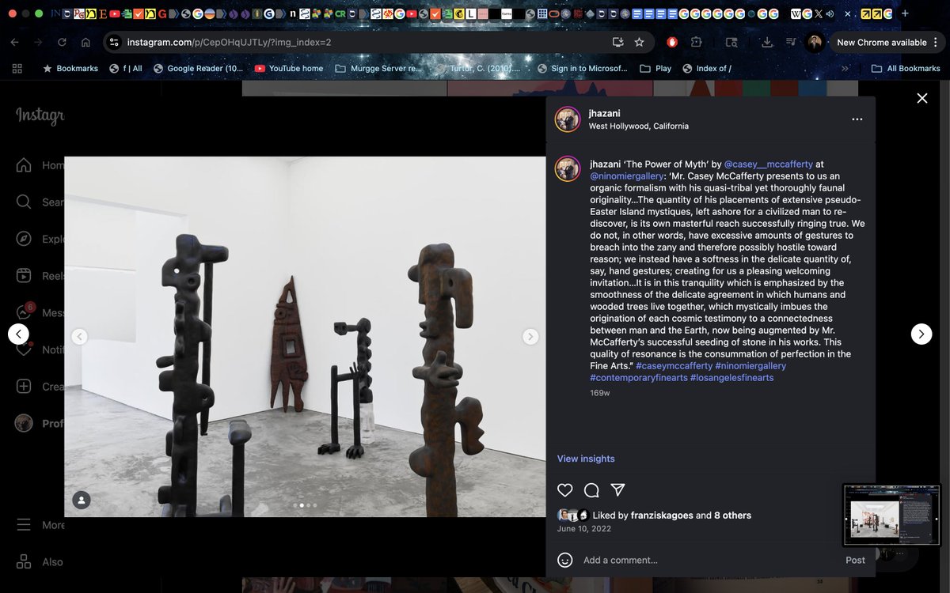Open the West Hollywood, California location
Screen dimensions: 950x593
[x=638, y=126]
